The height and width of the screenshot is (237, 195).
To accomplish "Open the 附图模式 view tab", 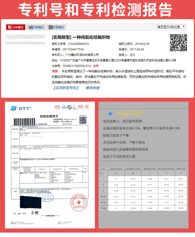I will click(56, 27).
